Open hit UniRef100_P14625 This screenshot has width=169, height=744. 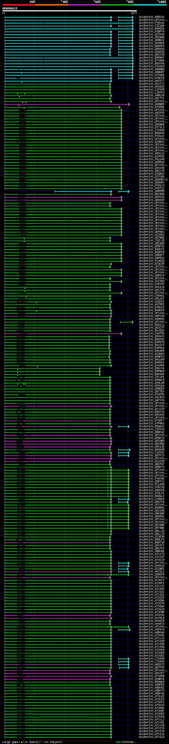(151, 261)
